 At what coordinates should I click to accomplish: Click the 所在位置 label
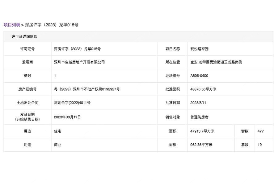[x=173, y=62]
